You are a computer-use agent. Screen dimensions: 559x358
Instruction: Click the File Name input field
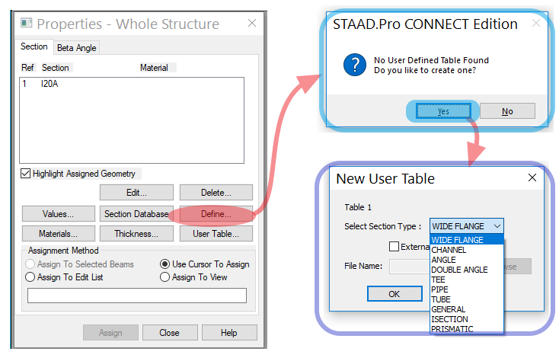click(410, 267)
